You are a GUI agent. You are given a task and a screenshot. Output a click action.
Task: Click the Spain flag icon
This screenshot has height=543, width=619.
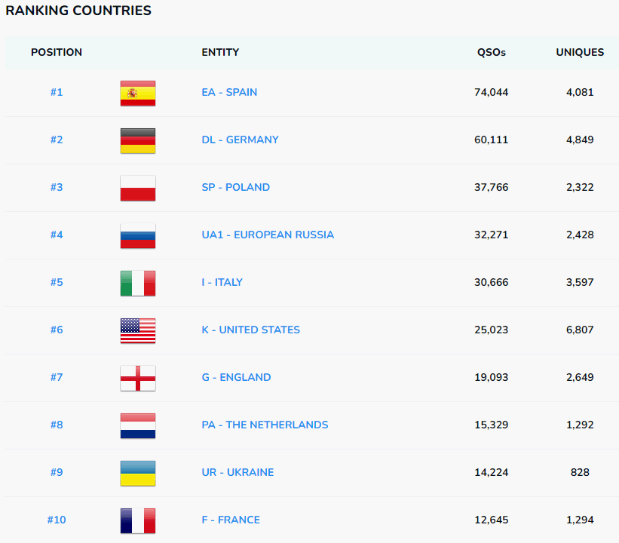(138, 93)
